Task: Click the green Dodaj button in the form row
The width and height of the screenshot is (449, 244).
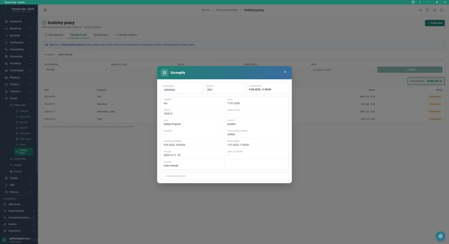Action: click(x=410, y=70)
